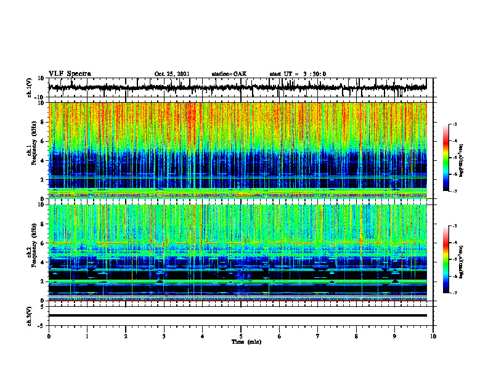
Task: Click the "Time (min)" axis title
Action: [x=246, y=342]
